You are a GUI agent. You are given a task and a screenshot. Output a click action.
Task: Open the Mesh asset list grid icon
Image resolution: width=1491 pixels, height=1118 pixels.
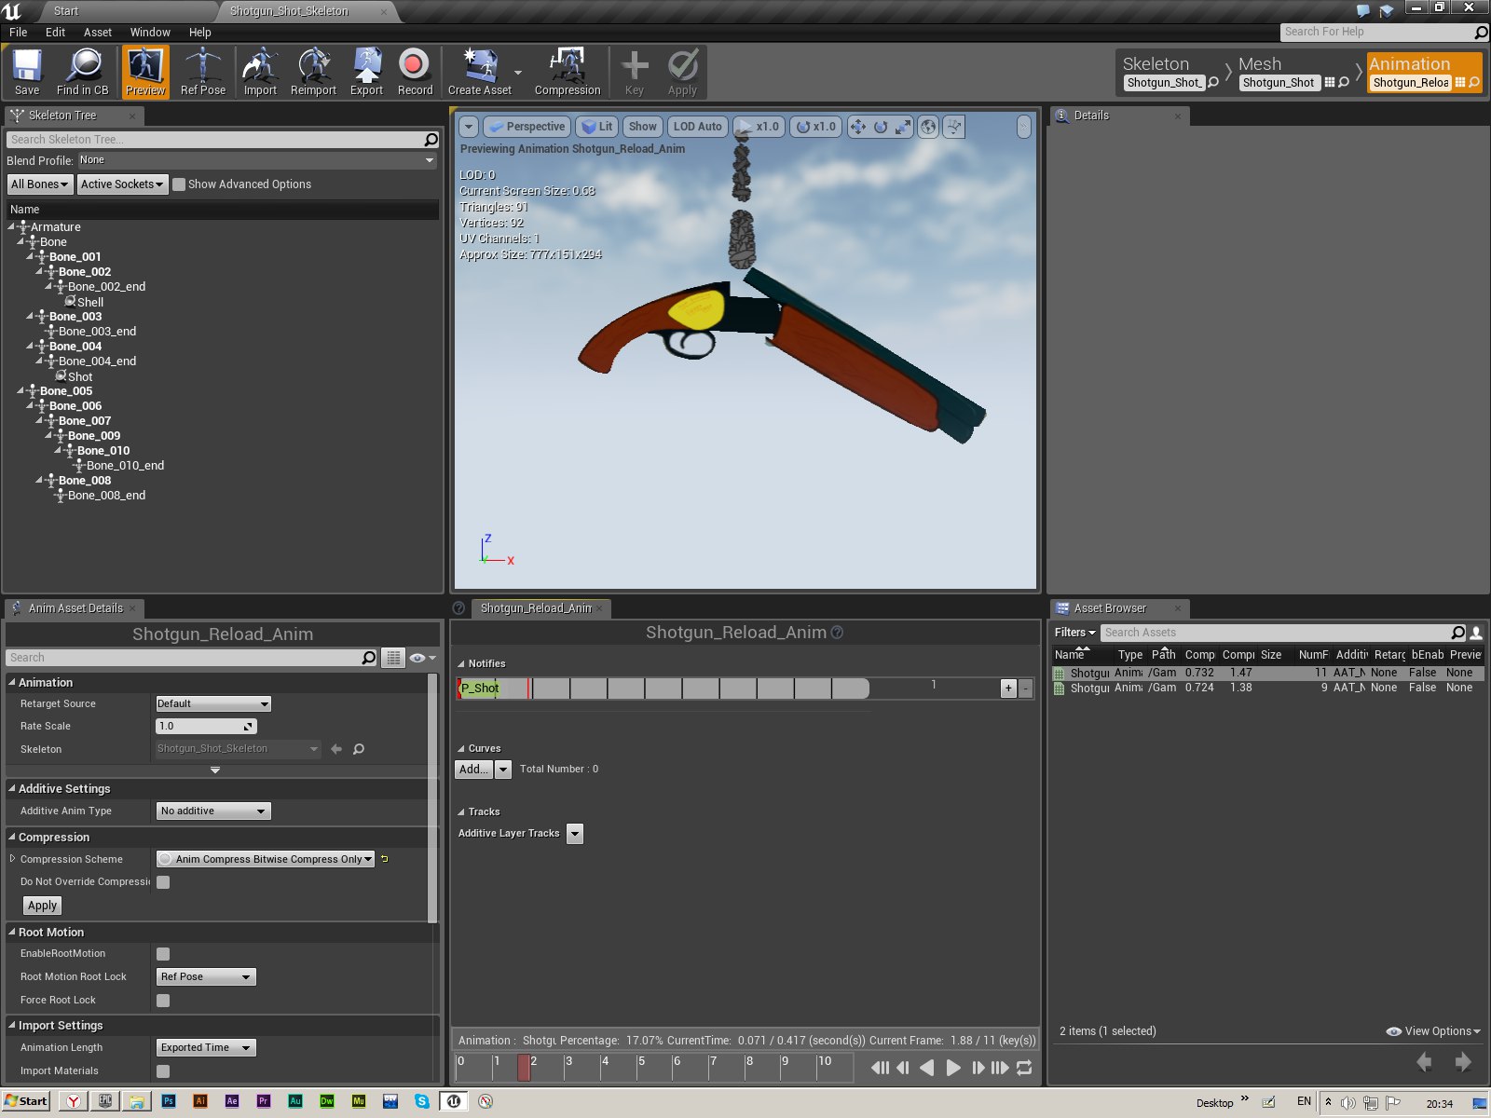tap(1330, 82)
